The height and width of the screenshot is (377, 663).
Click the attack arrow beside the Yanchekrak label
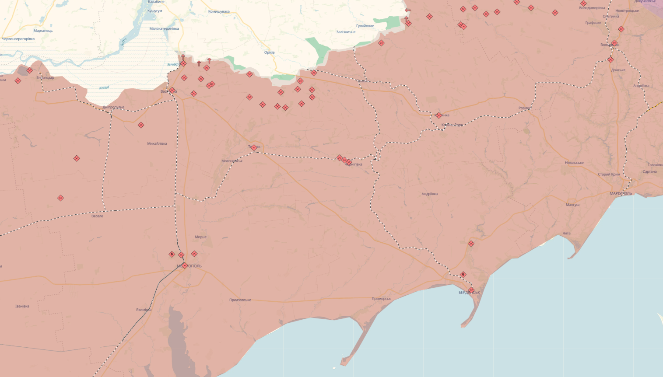[183, 57]
